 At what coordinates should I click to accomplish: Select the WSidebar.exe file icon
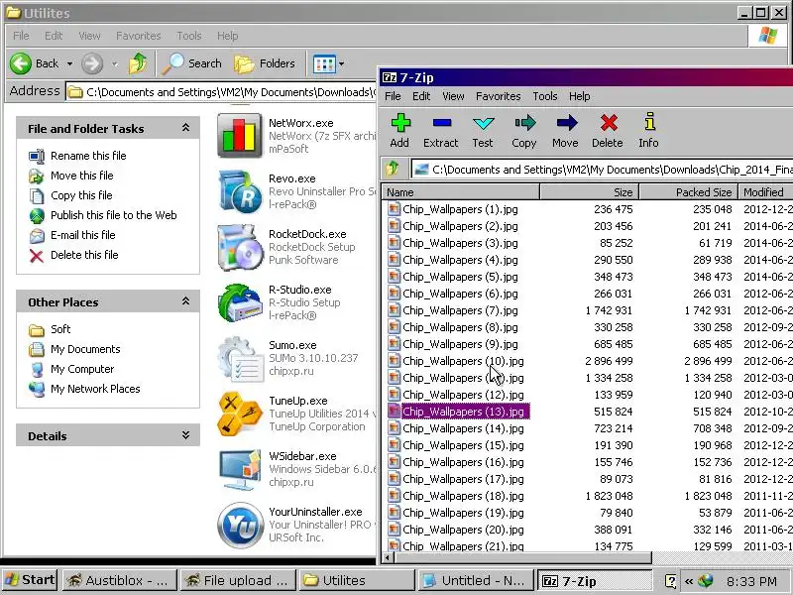240,469
